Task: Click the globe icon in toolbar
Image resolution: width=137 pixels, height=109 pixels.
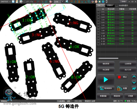Action: pyautogui.click(x=103, y=1)
